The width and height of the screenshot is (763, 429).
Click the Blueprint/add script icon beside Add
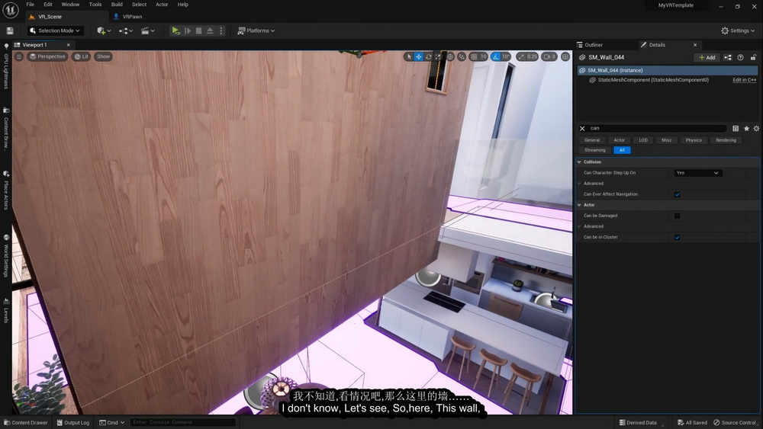[x=727, y=57]
